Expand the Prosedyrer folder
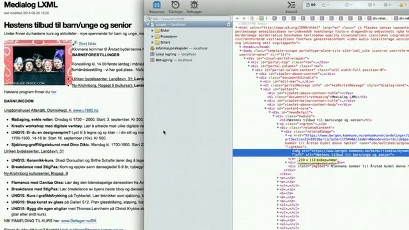The height and width of the screenshot is (230, 409). tap(153, 36)
